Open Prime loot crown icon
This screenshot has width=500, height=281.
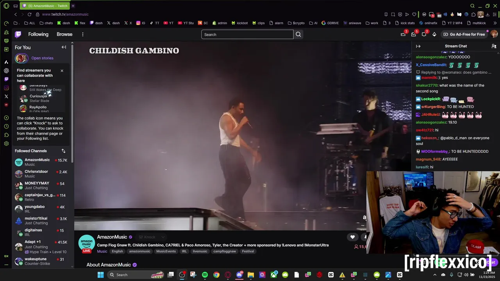pyautogui.click(x=403, y=34)
